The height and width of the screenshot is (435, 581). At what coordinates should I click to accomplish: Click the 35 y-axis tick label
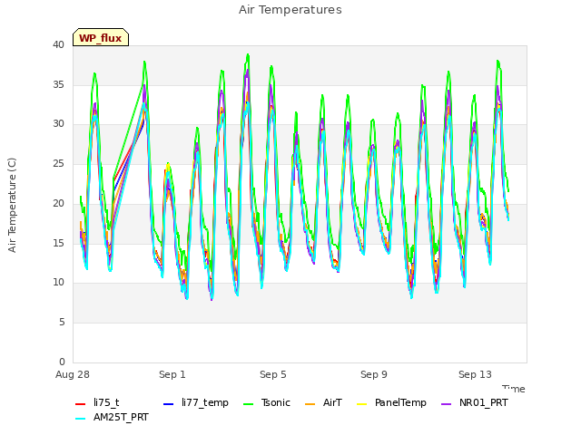tap(58, 84)
